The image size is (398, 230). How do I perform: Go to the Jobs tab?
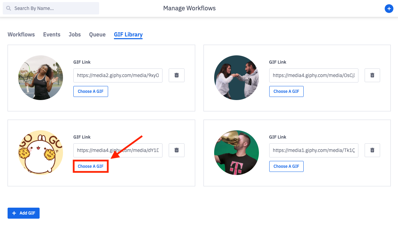coord(75,34)
